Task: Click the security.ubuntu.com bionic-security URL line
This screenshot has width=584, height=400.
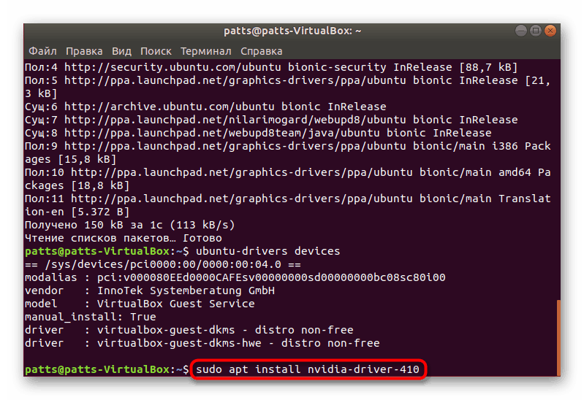Action: click(271, 67)
